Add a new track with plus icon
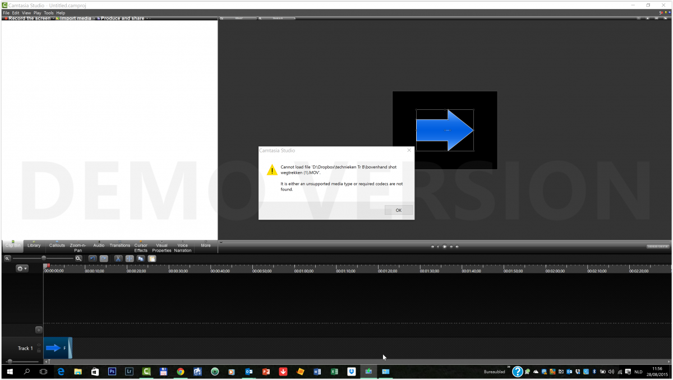The image size is (673, 380). (x=39, y=330)
